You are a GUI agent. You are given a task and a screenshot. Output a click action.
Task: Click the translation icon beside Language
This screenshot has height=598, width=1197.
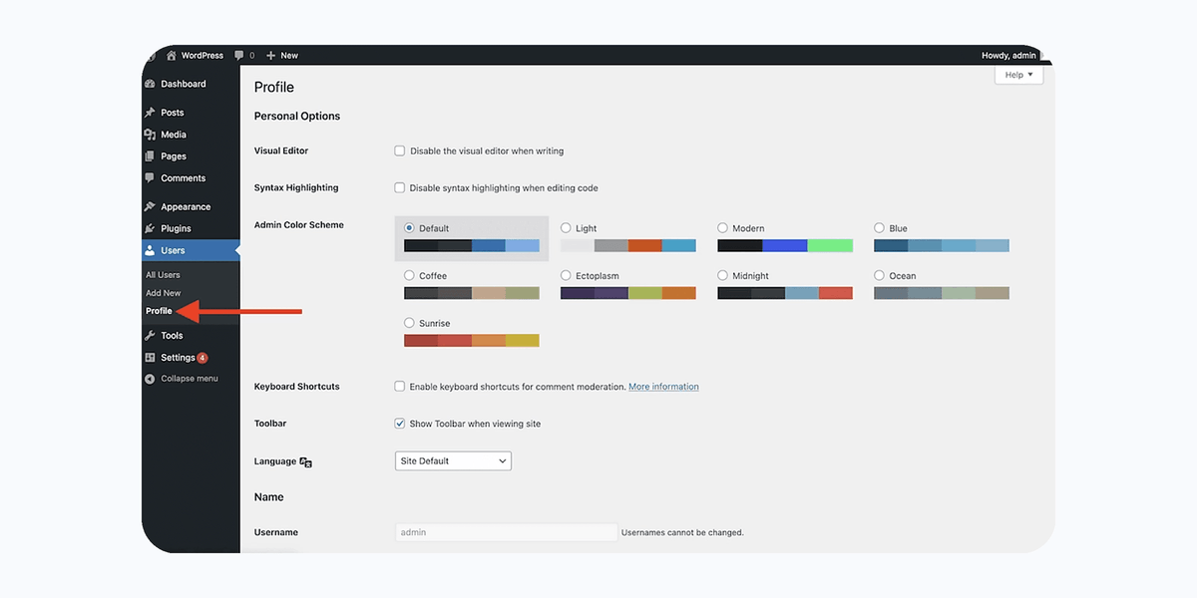(x=306, y=462)
